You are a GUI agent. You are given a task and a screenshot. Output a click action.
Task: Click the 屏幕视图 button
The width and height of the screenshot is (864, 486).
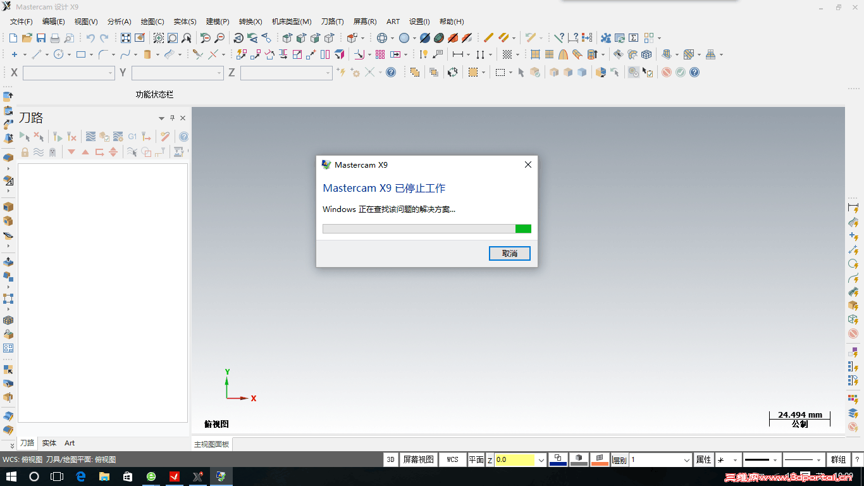419,459
